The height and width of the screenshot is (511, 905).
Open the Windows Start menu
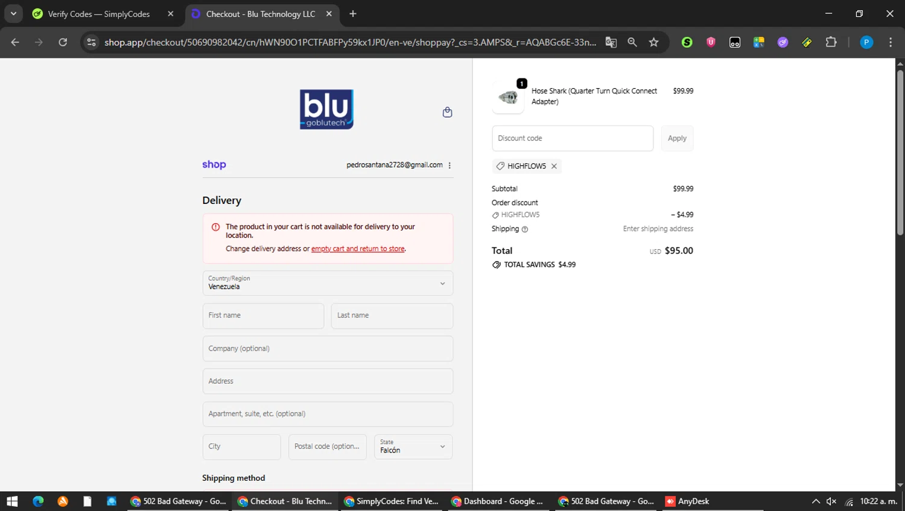[12, 501]
